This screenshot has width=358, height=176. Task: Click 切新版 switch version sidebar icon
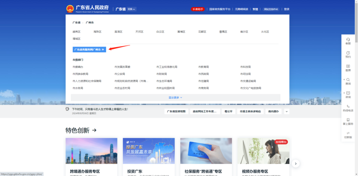348,135
